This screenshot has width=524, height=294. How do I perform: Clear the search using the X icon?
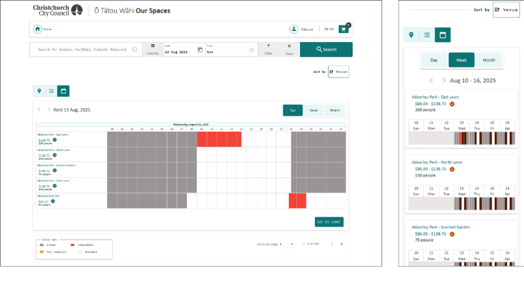289,46
